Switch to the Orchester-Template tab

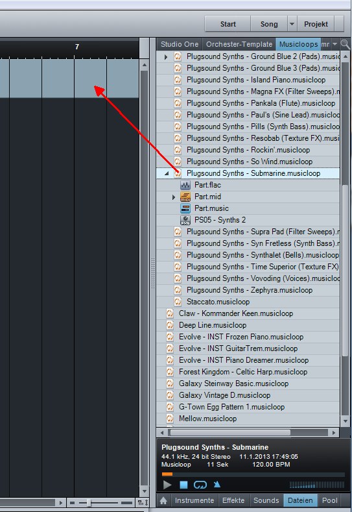pyautogui.click(x=239, y=44)
